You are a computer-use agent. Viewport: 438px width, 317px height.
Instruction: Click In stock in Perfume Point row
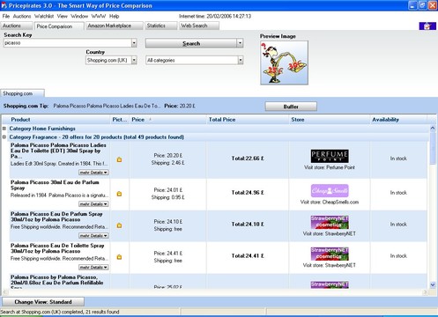pyautogui.click(x=398, y=158)
